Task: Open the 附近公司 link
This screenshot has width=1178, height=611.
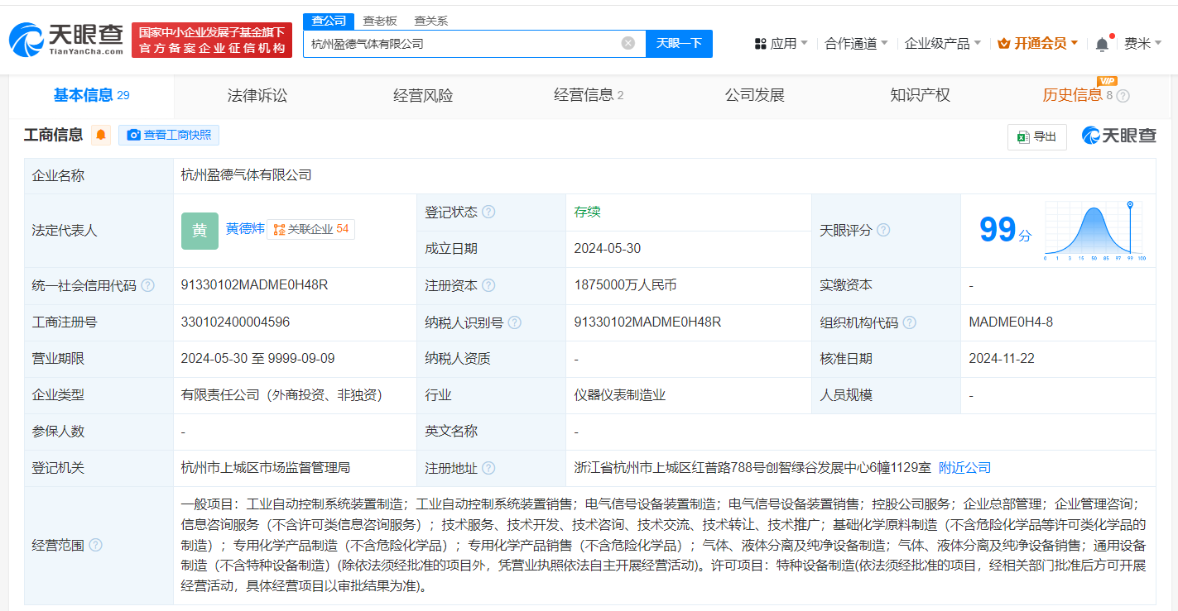Action: (964, 468)
